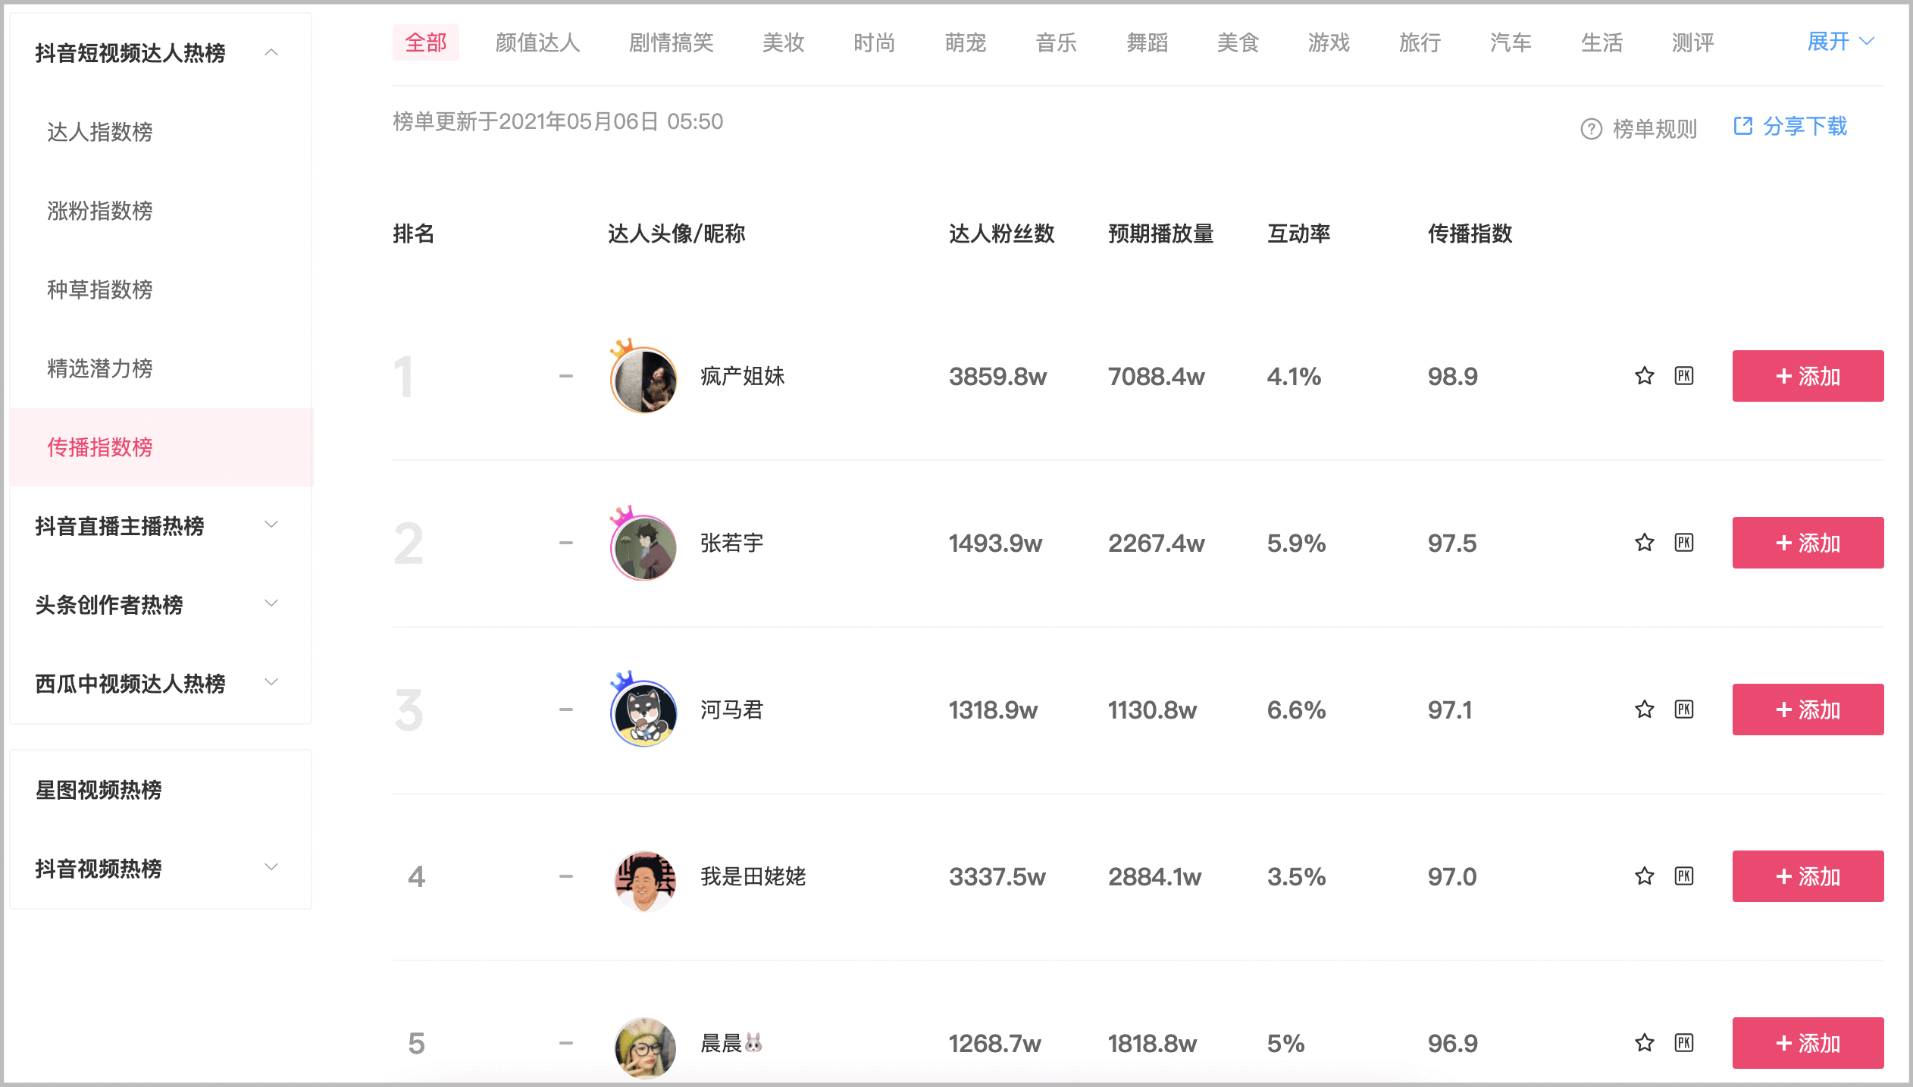This screenshot has height=1087, width=1913.
Task: Expand 展开 dropdown at top right
Action: pos(1836,42)
